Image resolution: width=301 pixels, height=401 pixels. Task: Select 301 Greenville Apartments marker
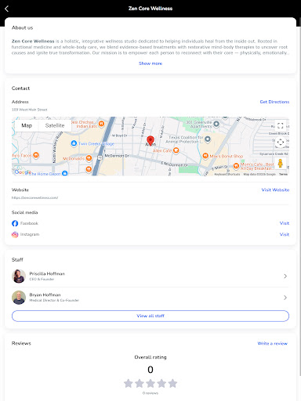tap(216, 124)
